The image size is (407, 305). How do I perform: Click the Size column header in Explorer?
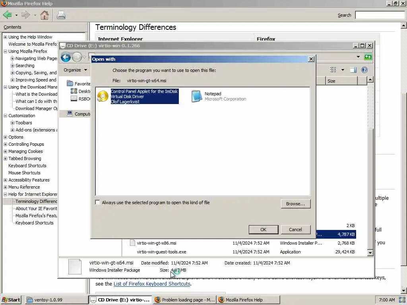(x=341, y=81)
